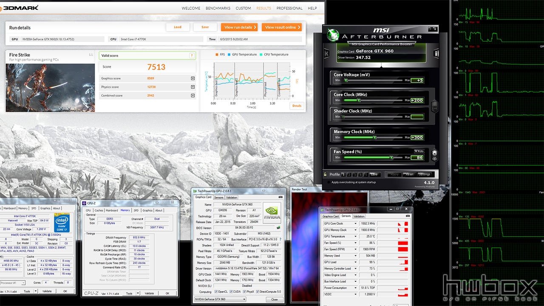The image size is (544, 306).
Task: Click the GPU-Z Sensors window title icon
Action: (x=323, y=210)
